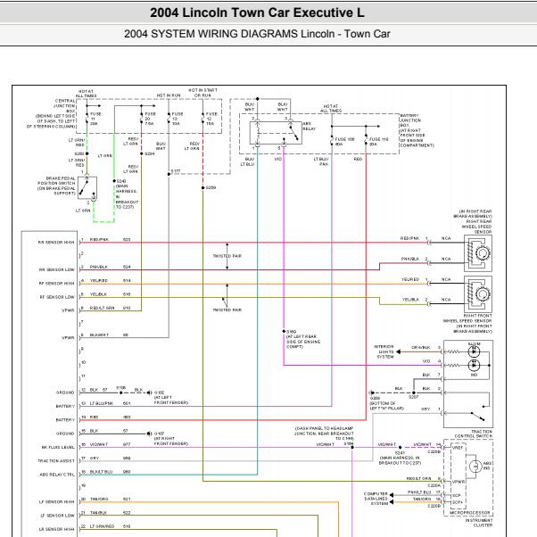Click the lower indicator LED in traction switch
Screen dimensions: 537x537
[474, 366]
